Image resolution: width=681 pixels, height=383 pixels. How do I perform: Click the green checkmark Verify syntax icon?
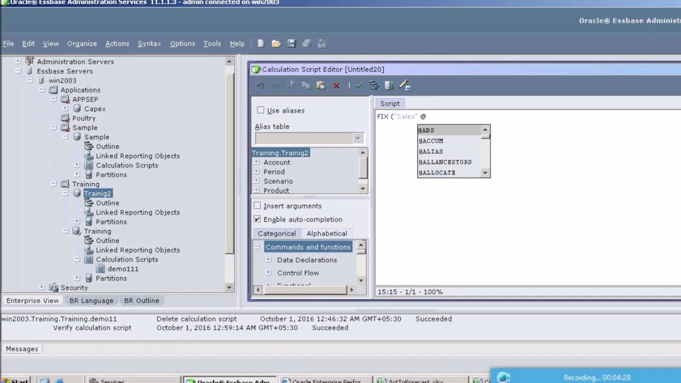359,85
